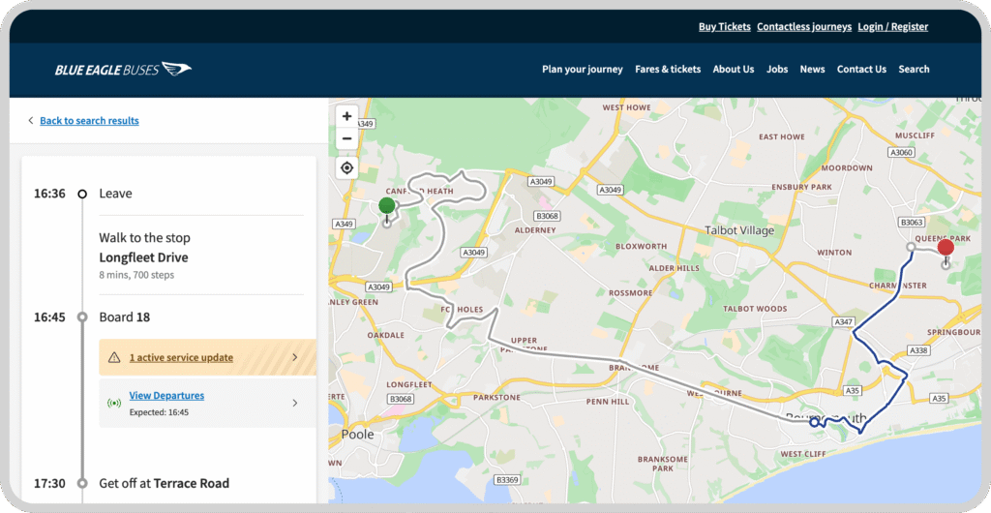Expand the active service update chevron
Screen dimensions: 991x513
pos(295,358)
